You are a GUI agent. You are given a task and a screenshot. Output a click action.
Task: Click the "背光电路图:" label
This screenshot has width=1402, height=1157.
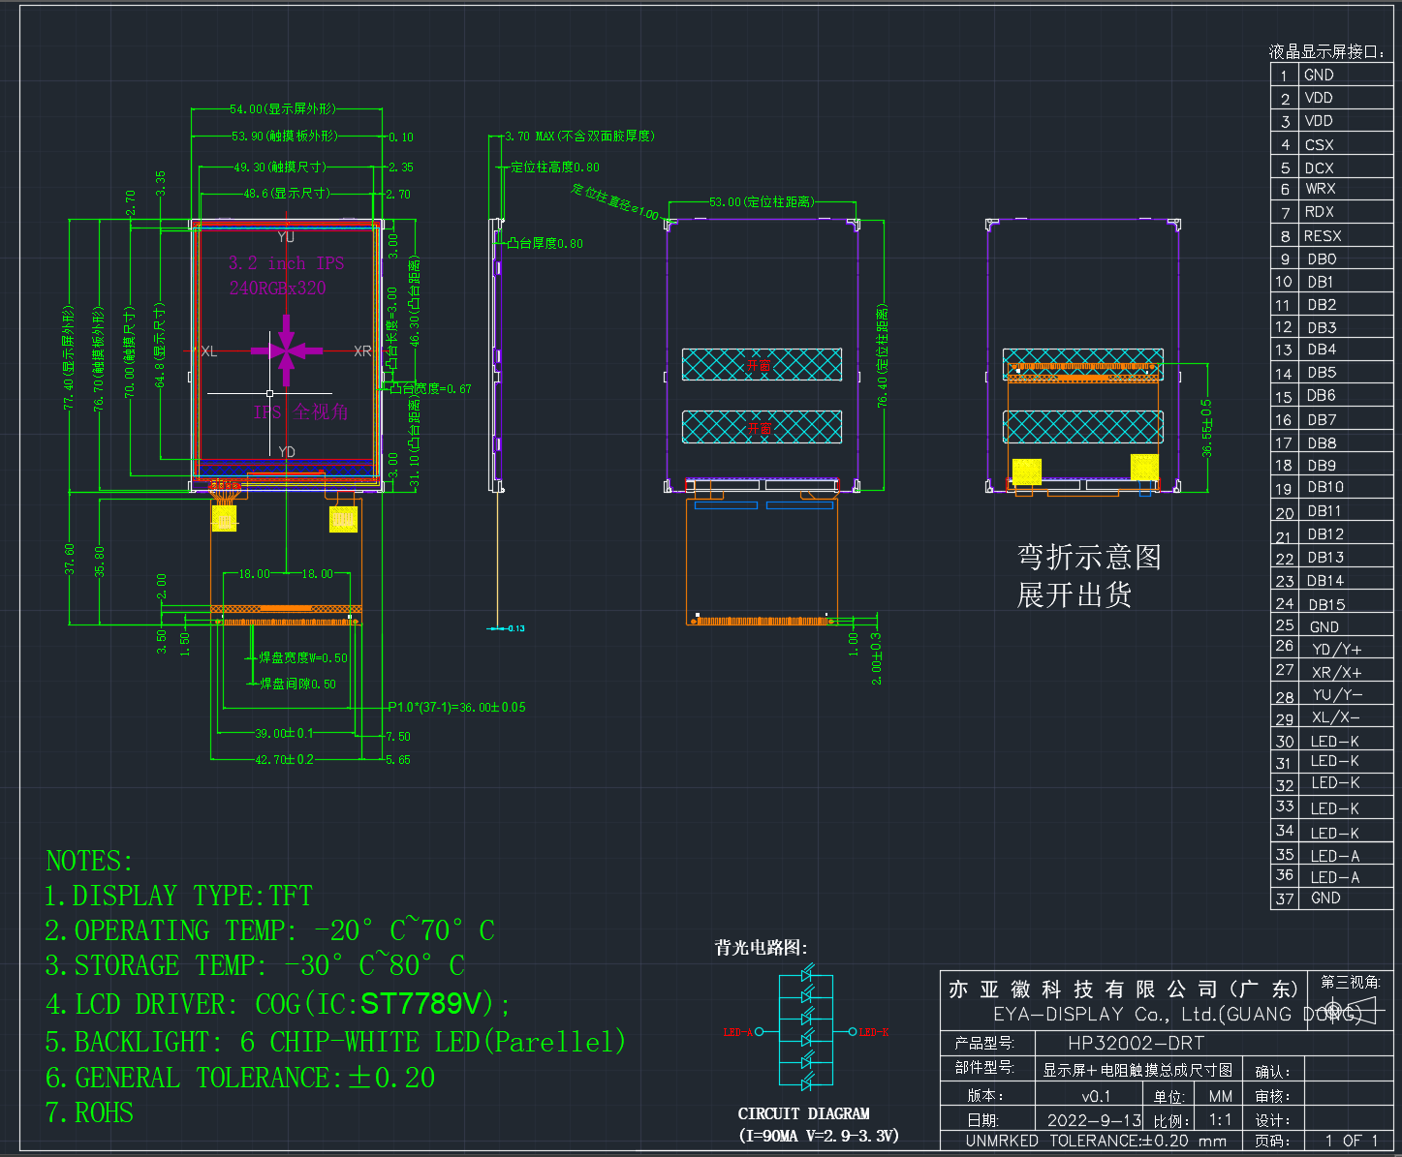761,947
